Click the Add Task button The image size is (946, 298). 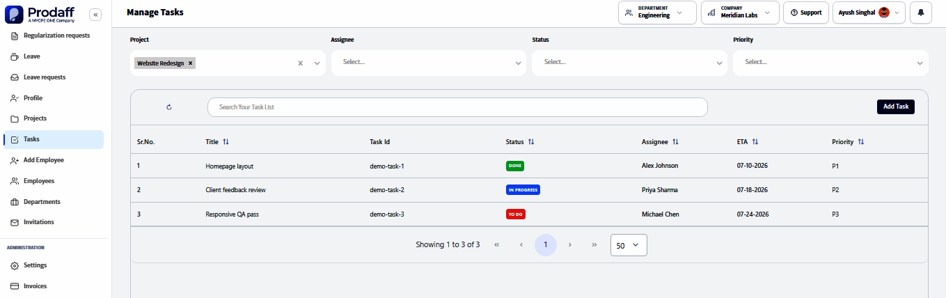[896, 107]
